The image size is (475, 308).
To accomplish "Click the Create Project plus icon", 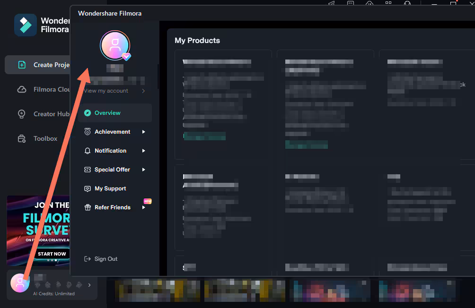I will (22, 65).
